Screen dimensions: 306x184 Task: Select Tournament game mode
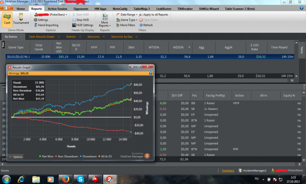click(21, 19)
